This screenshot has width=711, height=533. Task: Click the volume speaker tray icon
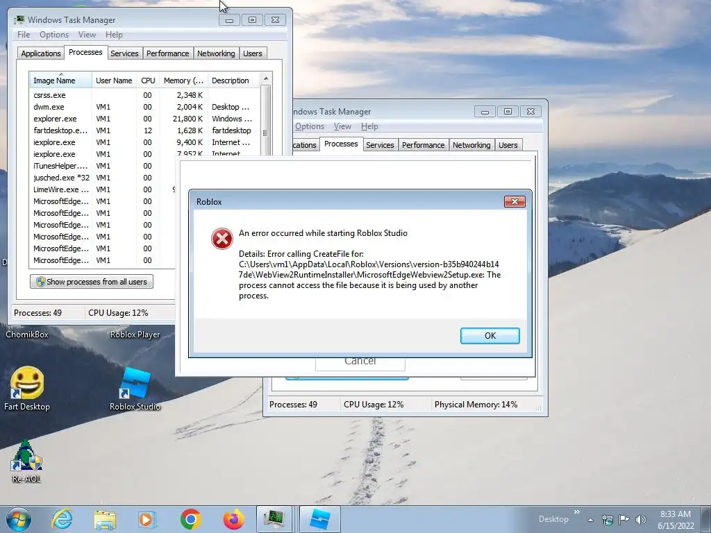tap(640, 520)
